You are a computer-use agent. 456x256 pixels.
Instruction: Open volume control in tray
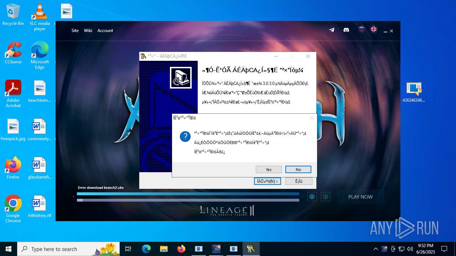[410, 249]
